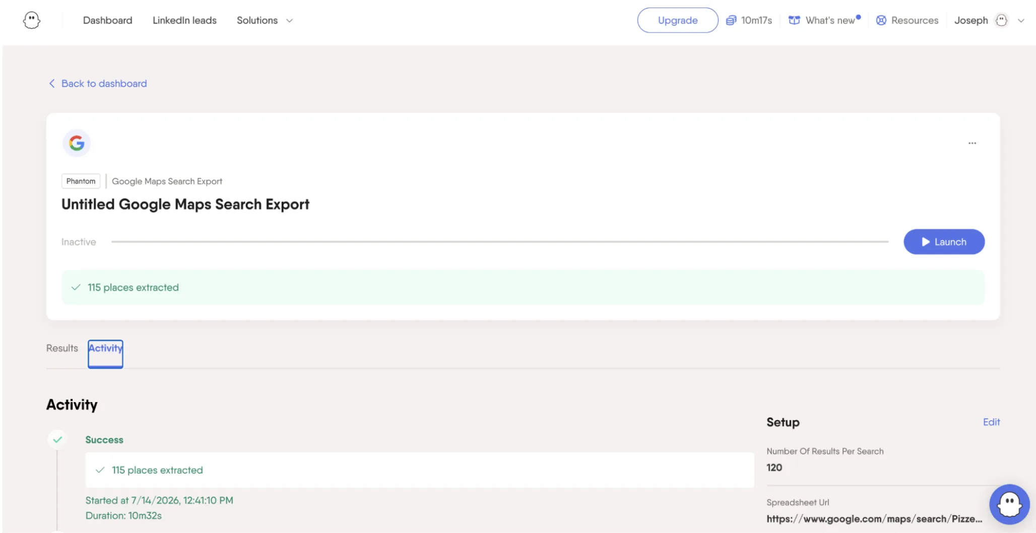Click the PhantomBuster ghost logo
The width and height of the screenshot is (1036, 533).
[31, 20]
